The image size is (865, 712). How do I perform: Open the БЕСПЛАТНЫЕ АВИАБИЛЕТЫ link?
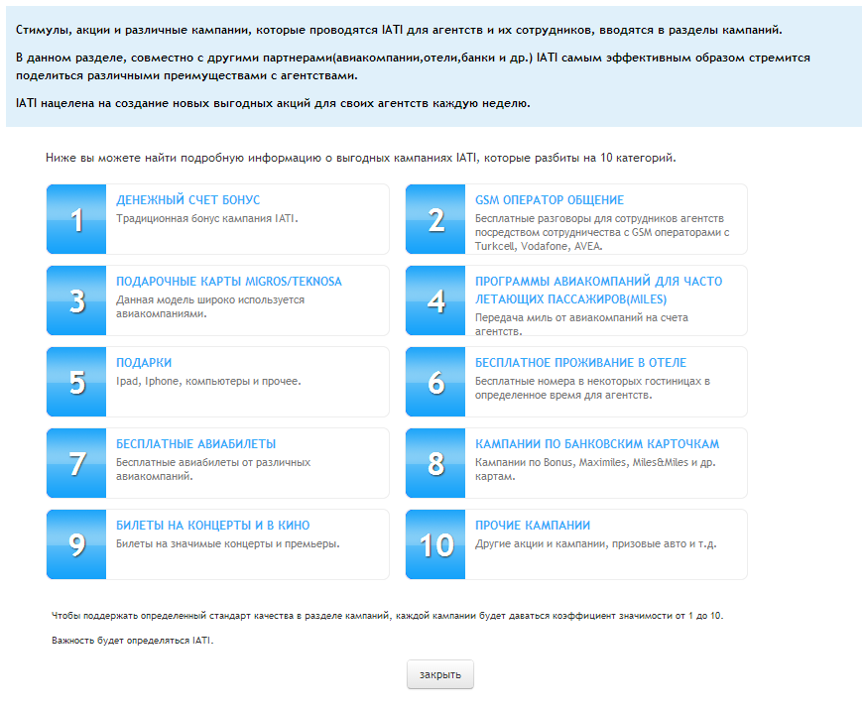coord(195,444)
